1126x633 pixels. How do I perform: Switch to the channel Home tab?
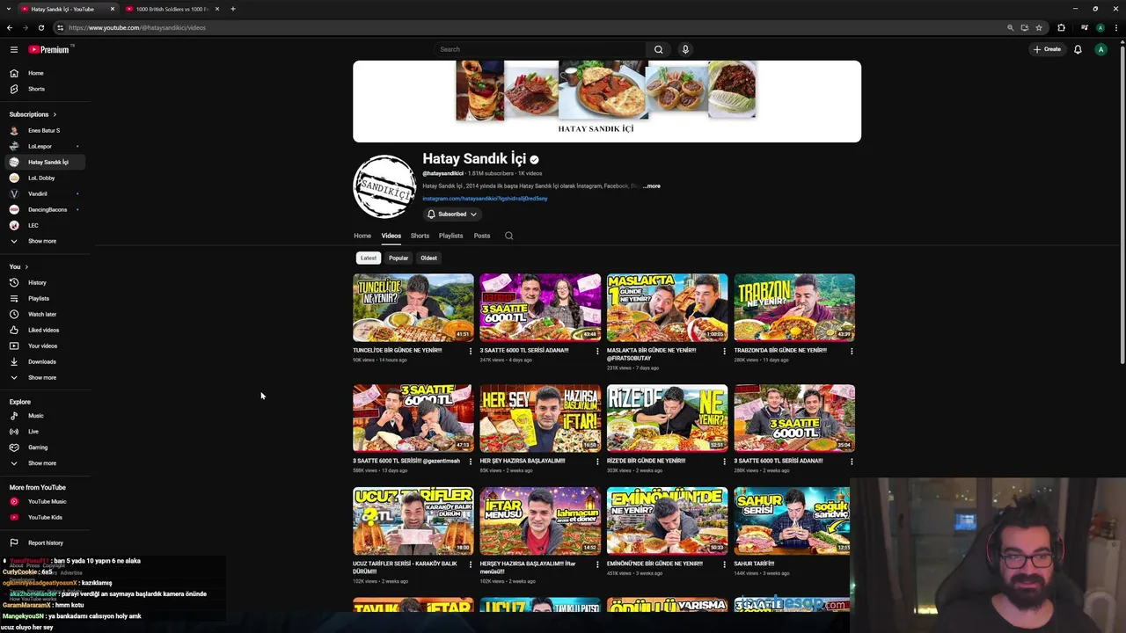coord(362,236)
